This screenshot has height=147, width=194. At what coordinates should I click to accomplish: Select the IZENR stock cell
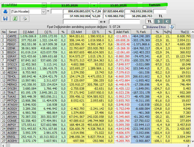[13, 48]
